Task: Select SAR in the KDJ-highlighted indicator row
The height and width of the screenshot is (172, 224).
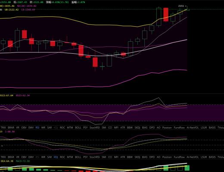Action: point(50,157)
